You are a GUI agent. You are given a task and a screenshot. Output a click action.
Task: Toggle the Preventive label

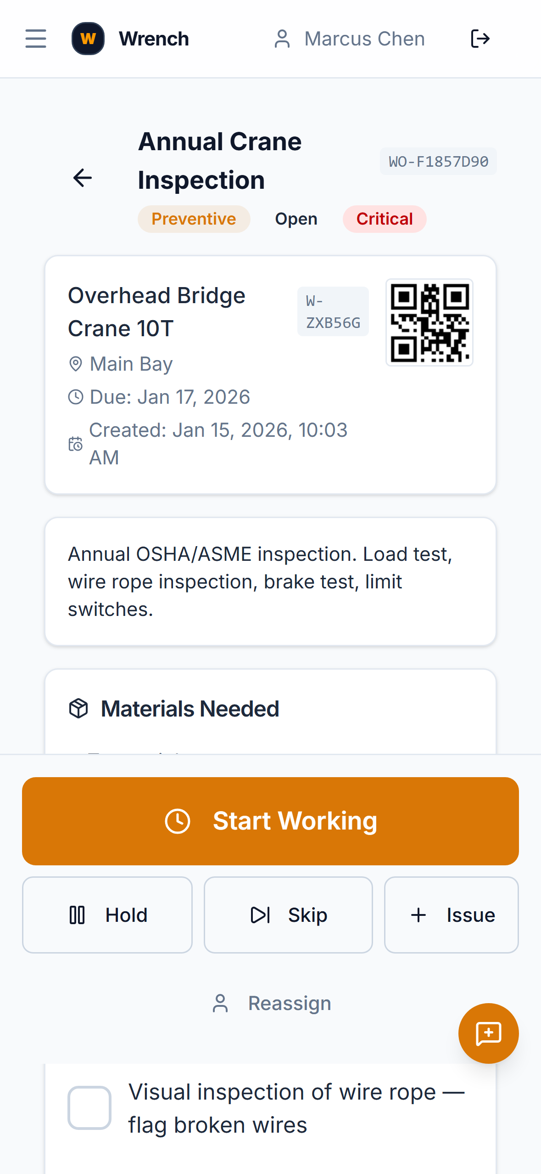[193, 219]
